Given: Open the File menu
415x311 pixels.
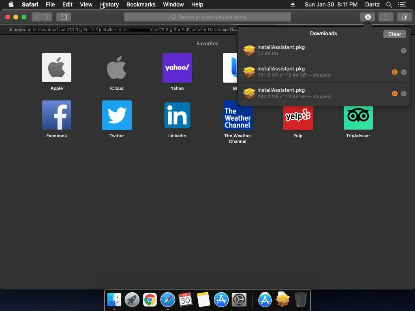Looking at the screenshot, I should [x=50, y=4].
